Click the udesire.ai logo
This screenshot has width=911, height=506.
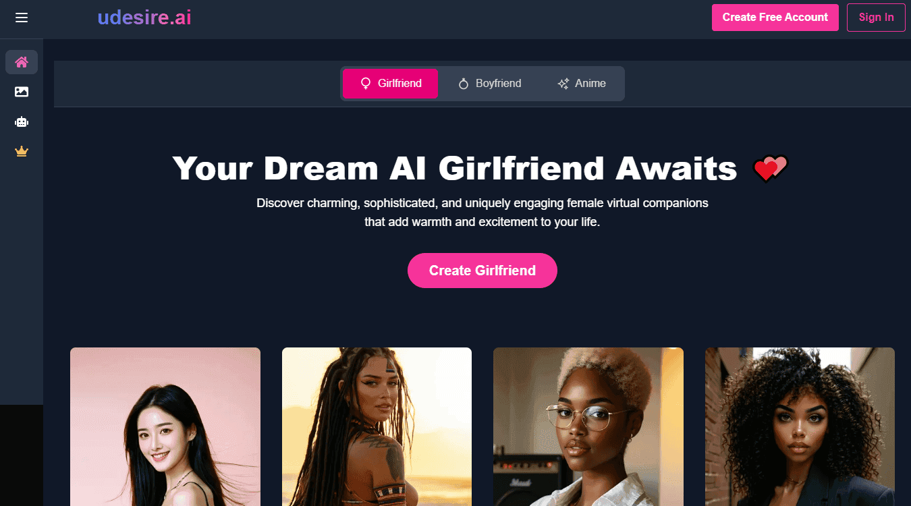pos(144,18)
